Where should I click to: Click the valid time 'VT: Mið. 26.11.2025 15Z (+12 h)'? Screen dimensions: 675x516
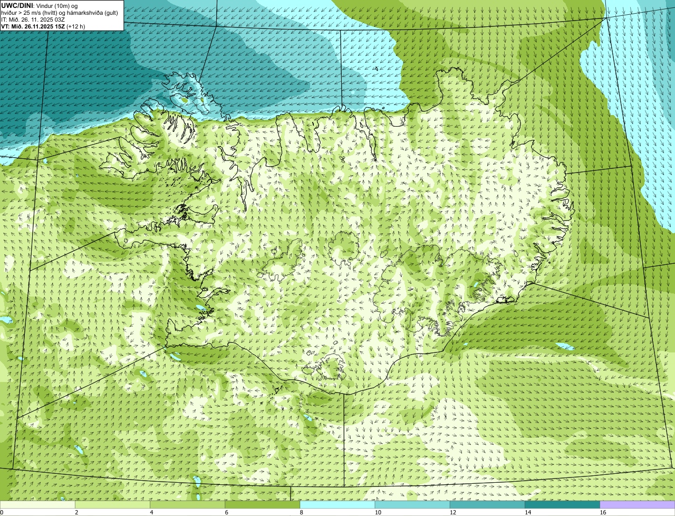43,26
